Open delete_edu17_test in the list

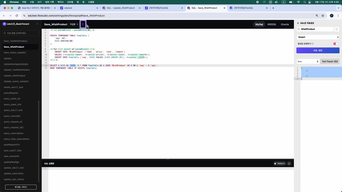(x=13, y=87)
